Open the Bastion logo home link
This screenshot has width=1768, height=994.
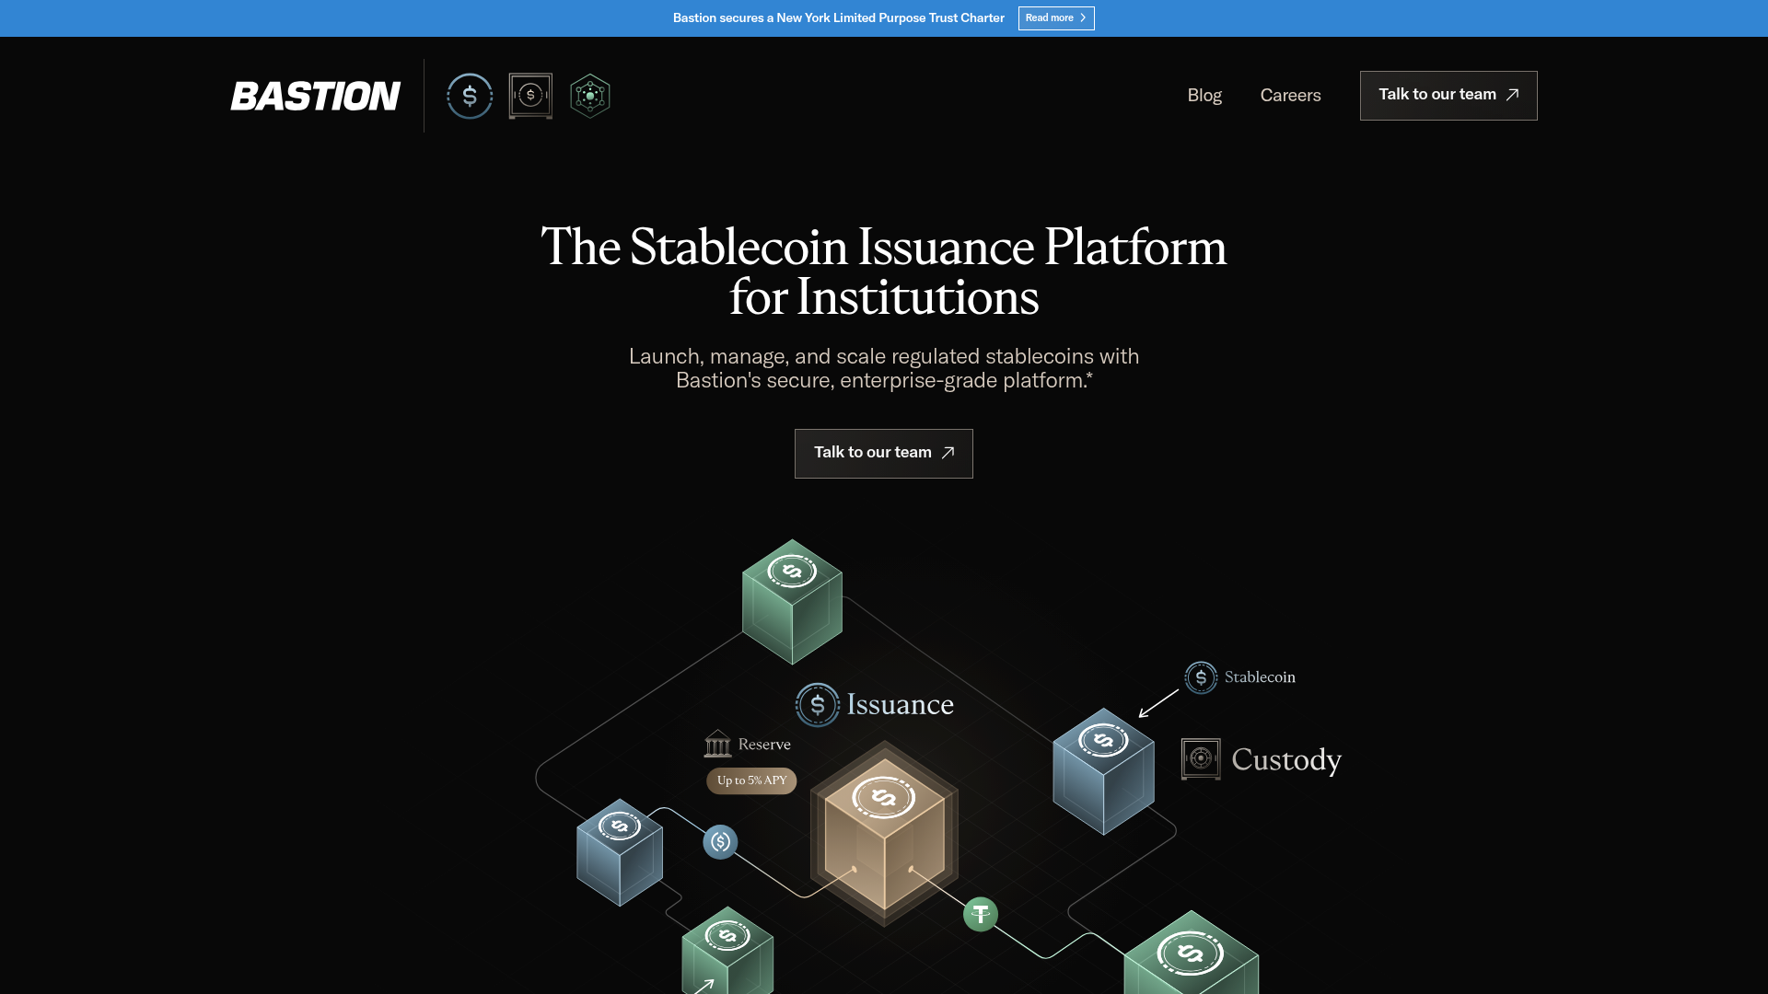[315, 96]
